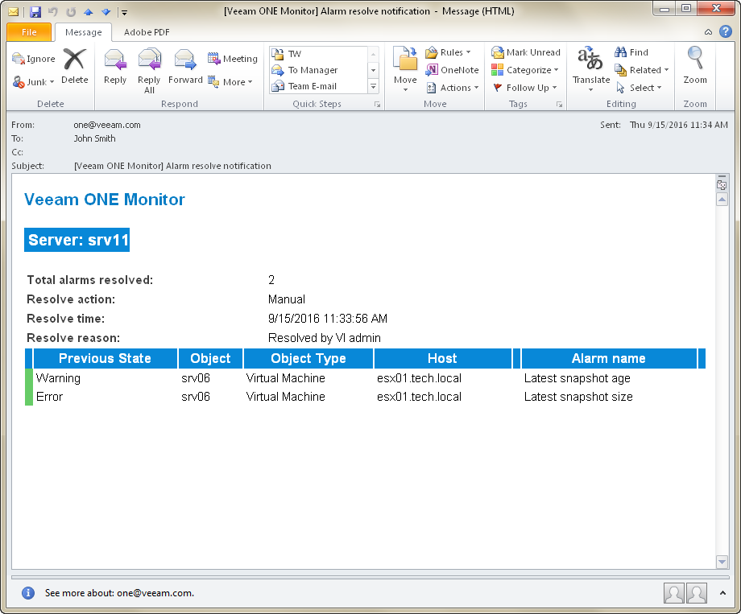Click the Alarm name column header
The image size is (741, 614).
point(609,358)
